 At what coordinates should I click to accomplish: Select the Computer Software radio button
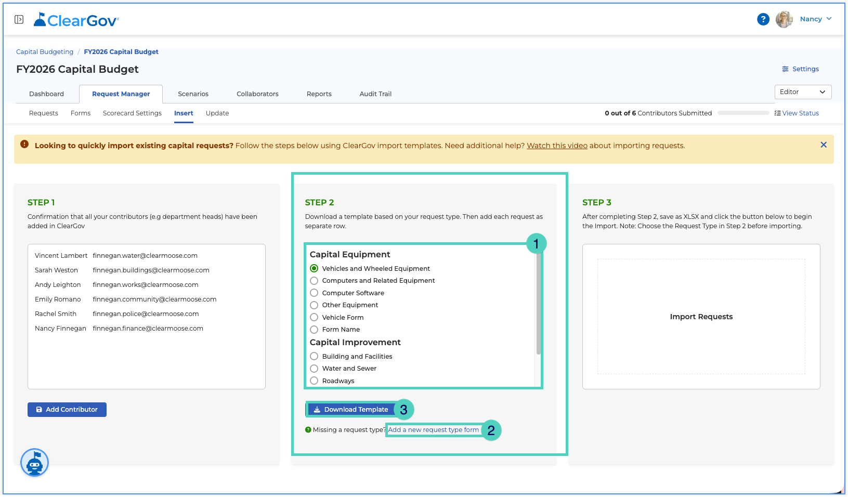click(314, 293)
